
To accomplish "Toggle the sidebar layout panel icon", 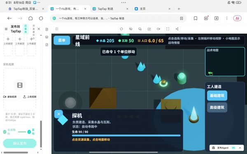I will (57, 29).
